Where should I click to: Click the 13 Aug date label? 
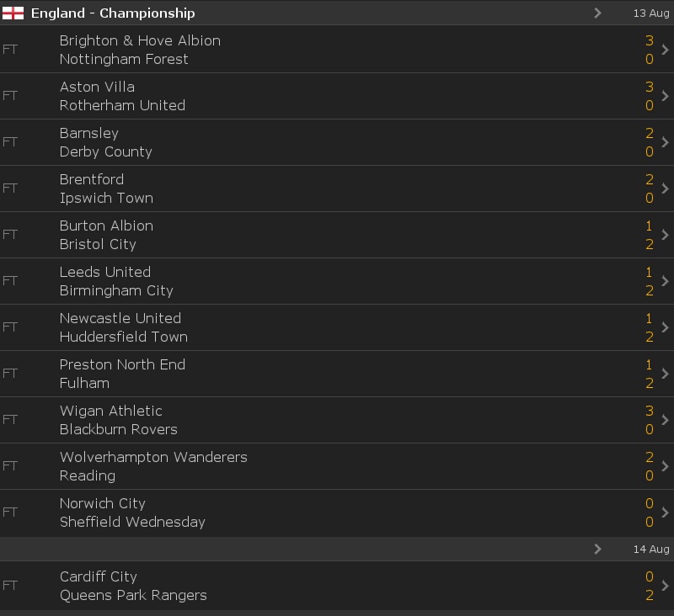click(x=650, y=13)
